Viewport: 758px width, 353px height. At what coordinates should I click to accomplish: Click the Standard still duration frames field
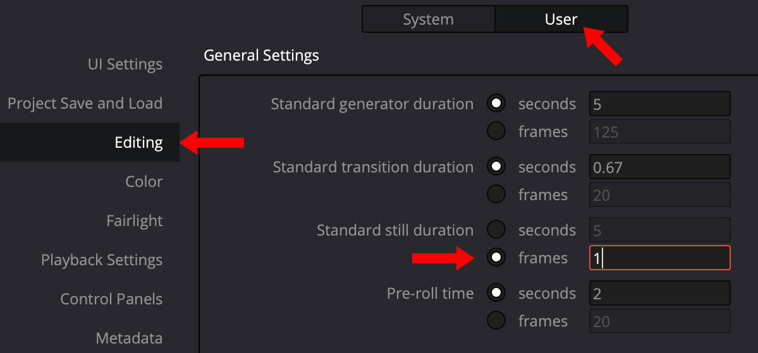click(x=659, y=258)
